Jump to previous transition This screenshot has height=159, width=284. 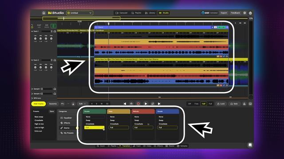point(125,104)
